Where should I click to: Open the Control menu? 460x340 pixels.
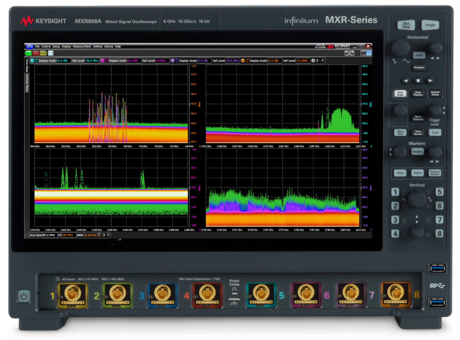[46, 47]
